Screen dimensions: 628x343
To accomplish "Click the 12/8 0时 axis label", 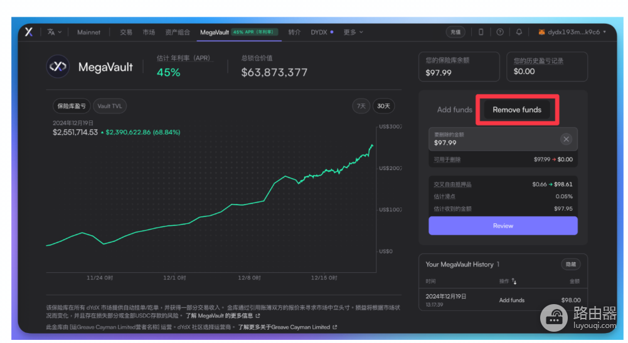I will point(249,278).
